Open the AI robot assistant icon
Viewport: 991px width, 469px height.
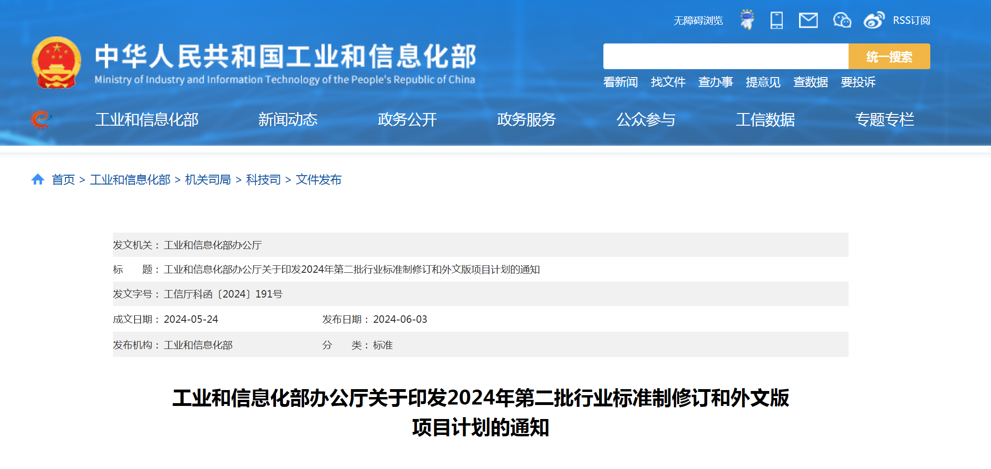(747, 20)
